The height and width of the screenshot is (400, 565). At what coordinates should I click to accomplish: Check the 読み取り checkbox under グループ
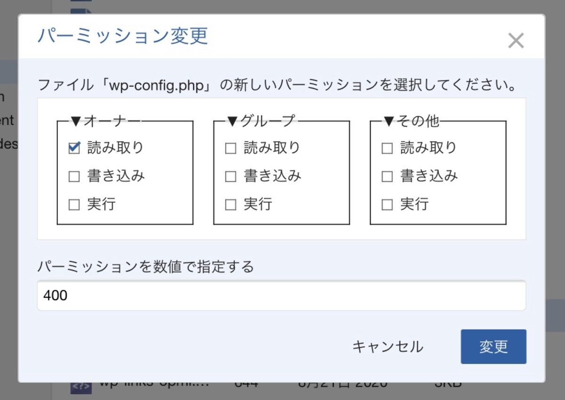230,147
